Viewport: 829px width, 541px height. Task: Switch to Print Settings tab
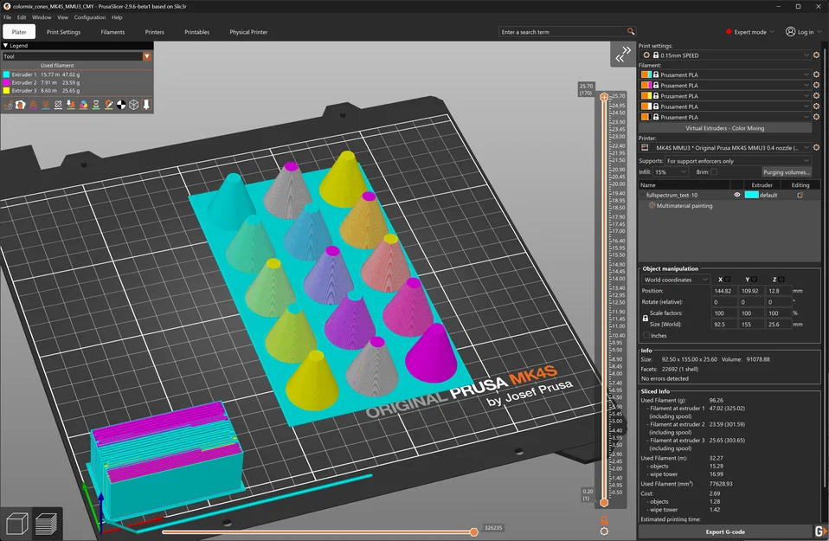click(63, 32)
